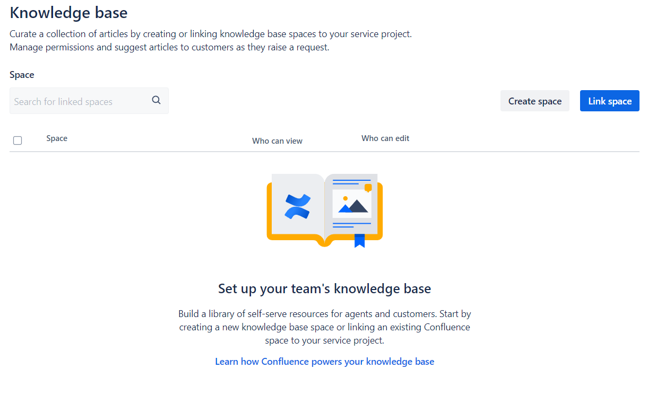Click inside the "Search for linked spaces" field
The image size is (648, 395).
click(80, 101)
